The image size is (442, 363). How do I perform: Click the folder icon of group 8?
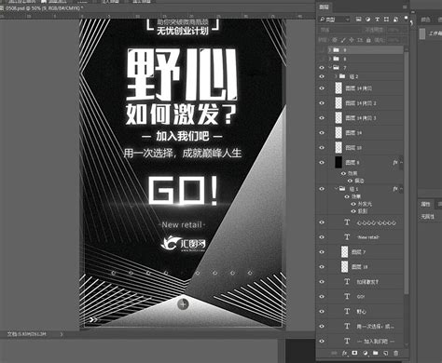[336, 59]
